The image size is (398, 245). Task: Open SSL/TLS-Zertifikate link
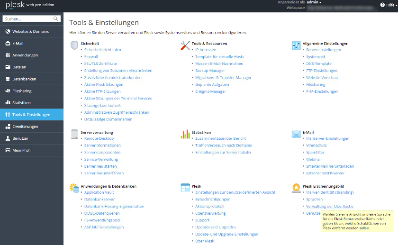pos(100,64)
